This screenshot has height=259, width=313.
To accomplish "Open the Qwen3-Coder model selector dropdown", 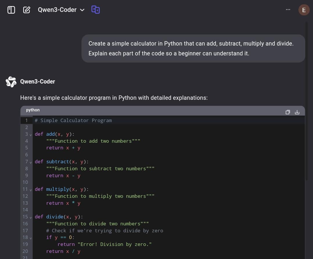I will [x=61, y=10].
